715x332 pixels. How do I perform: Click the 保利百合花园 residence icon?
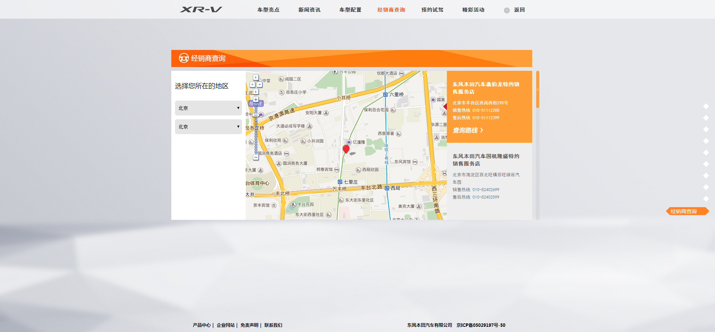click(393, 110)
